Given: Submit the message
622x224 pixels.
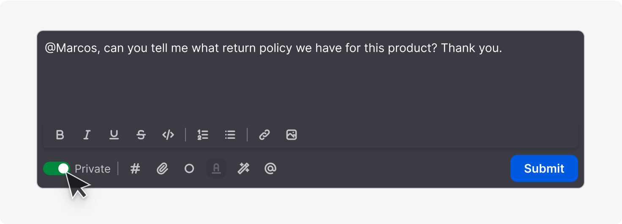Looking at the screenshot, I should [x=544, y=169].
